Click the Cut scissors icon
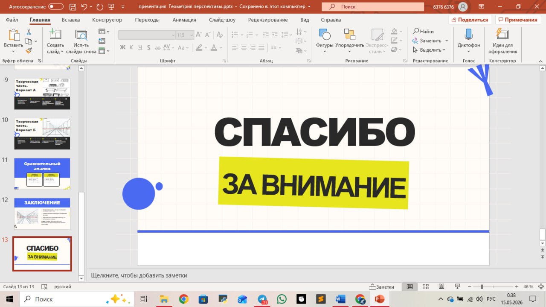Viewport: 546px width, 307px height. (29, 32)
